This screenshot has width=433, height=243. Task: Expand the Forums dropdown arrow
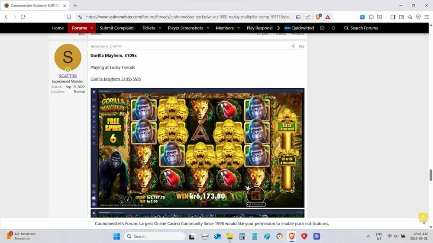click(x=92, y=28)
